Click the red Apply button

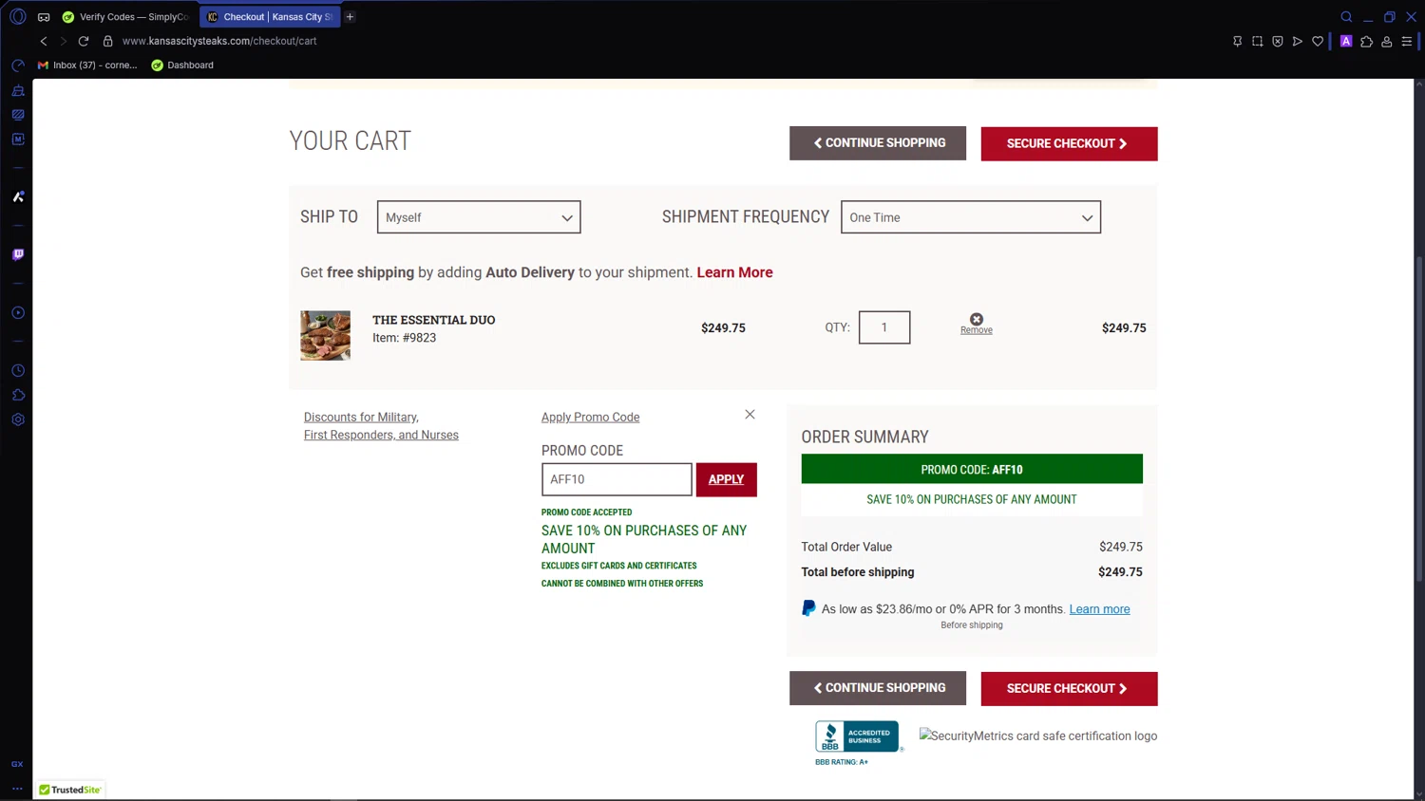[727, 479]
